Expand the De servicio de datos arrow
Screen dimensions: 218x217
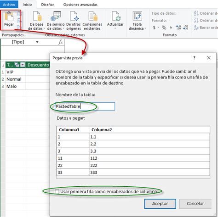click(63, 28)
